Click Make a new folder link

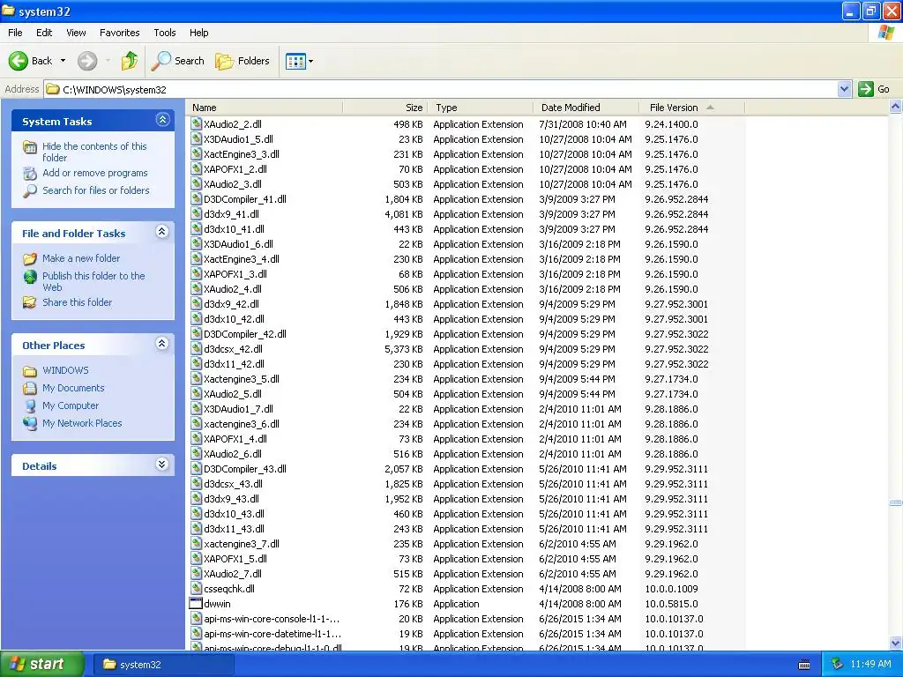point(81,258)
